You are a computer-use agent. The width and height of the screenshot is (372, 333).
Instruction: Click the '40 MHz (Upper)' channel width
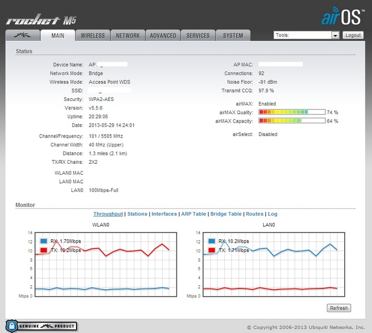[x=106, y=145]
